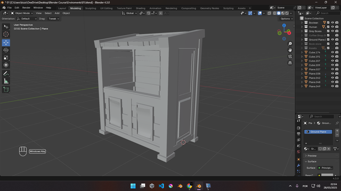Image resolution: width=341 pixels, height=191 pixels.
Task: Open the Output properties tab
Action: click(298, 134)
